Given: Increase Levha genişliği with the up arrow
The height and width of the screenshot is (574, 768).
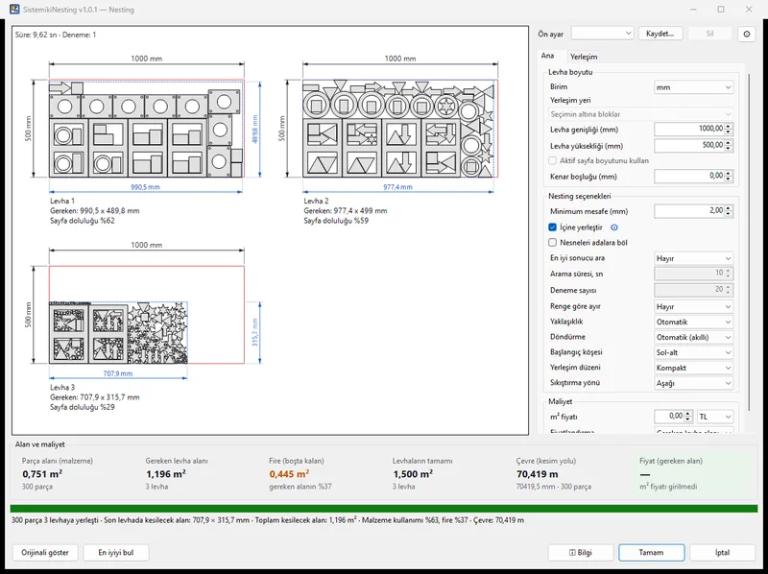Looking at the screenshot, I should pyautogui.click(x=729, y=127).
